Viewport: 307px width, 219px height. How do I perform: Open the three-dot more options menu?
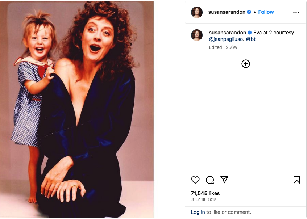pos(296,12)
